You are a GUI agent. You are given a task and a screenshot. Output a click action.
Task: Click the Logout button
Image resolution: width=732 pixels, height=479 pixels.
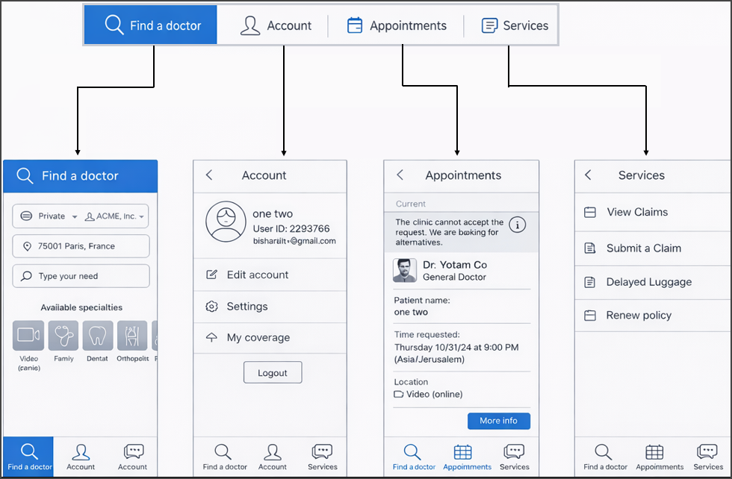pos(273,372)
